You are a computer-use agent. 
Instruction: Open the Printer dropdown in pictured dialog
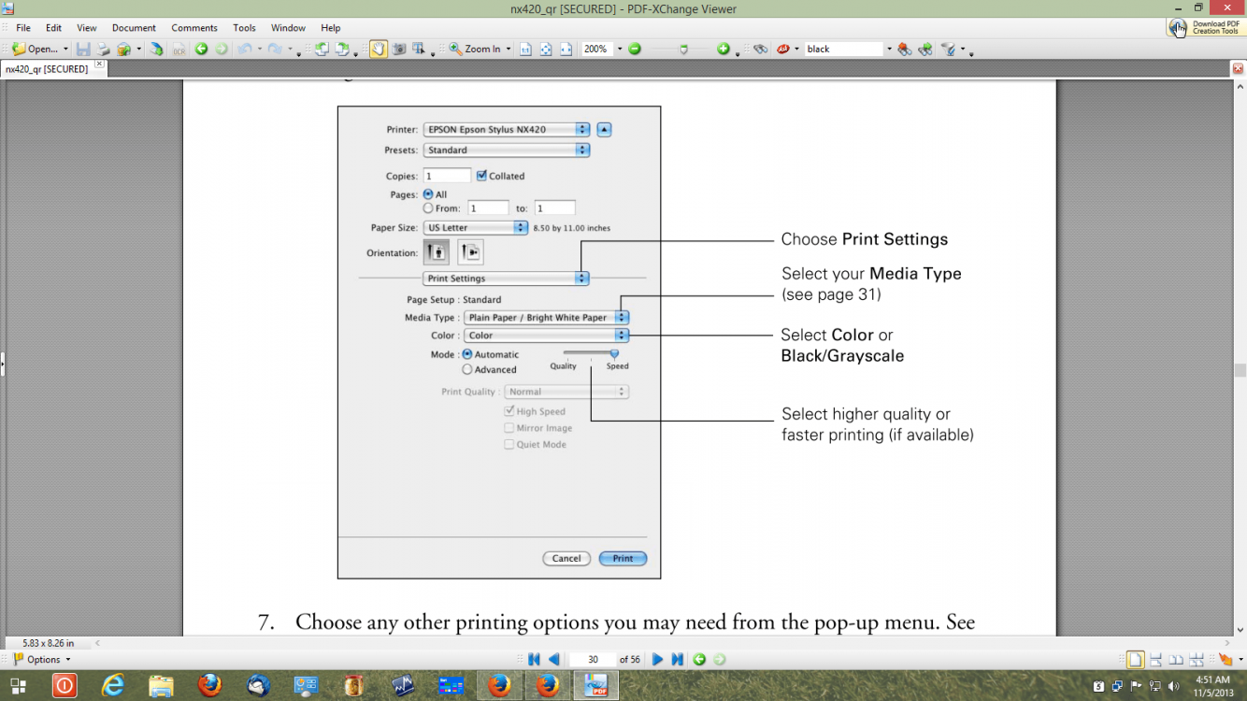(x=507, y=130)
